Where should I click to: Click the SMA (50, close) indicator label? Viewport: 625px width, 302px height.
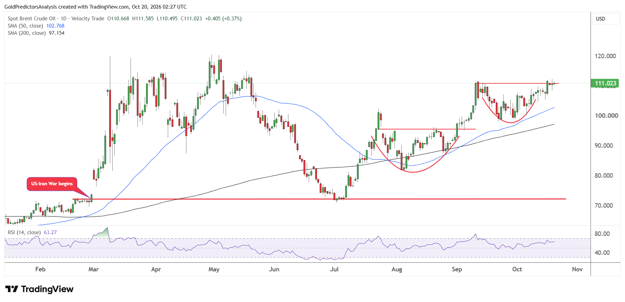25,26
